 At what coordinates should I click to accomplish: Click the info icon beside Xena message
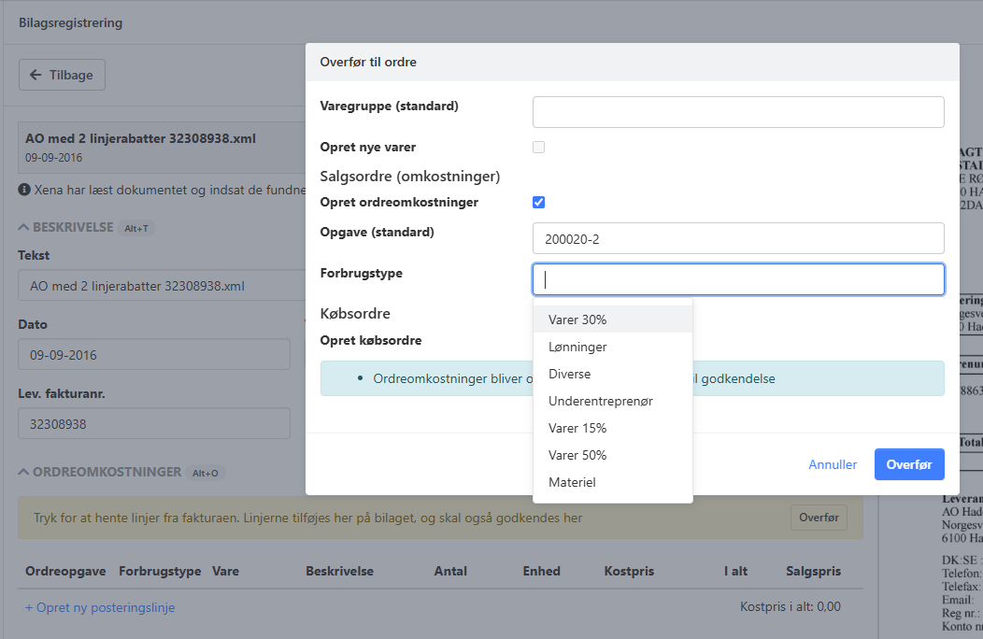[24, 190]
